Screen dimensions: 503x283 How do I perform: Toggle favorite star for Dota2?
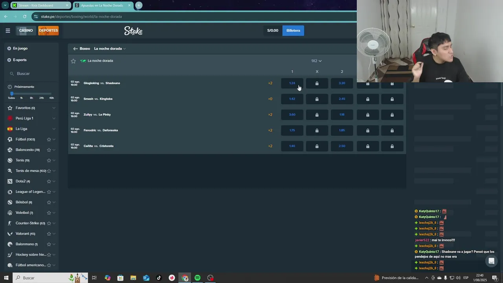point(49,181)
